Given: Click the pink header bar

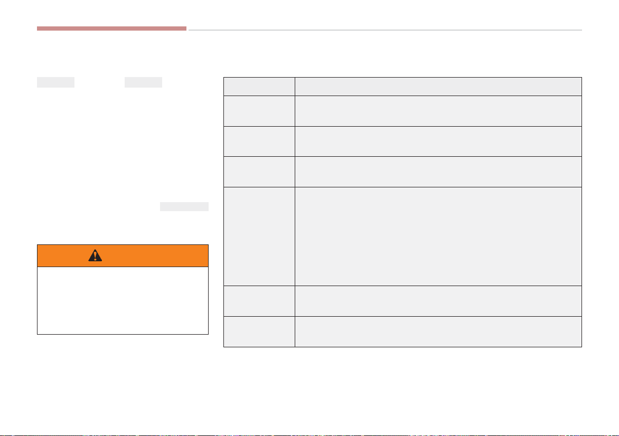Looking at the screenshot, I should click(x=112, y=29).
